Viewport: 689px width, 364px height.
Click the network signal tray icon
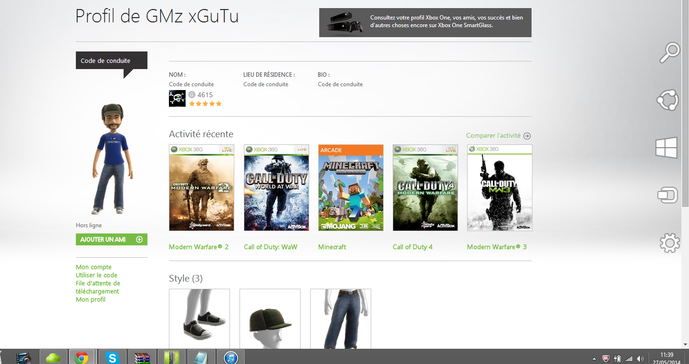click(629, 358)
